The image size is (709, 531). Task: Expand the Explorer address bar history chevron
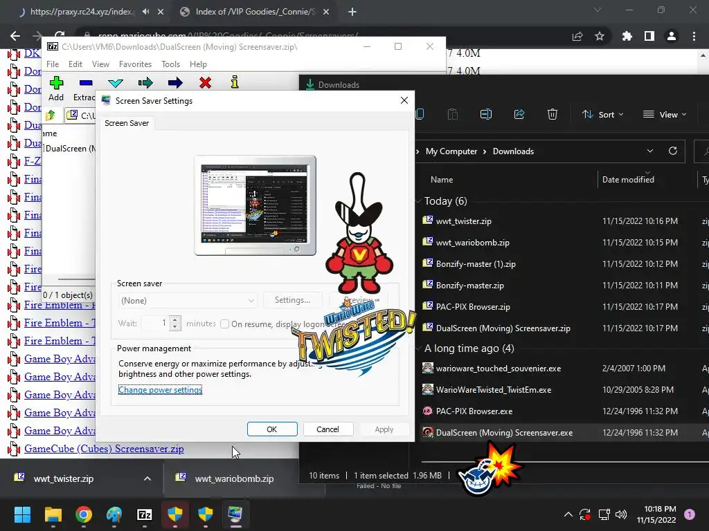point(649,151)
